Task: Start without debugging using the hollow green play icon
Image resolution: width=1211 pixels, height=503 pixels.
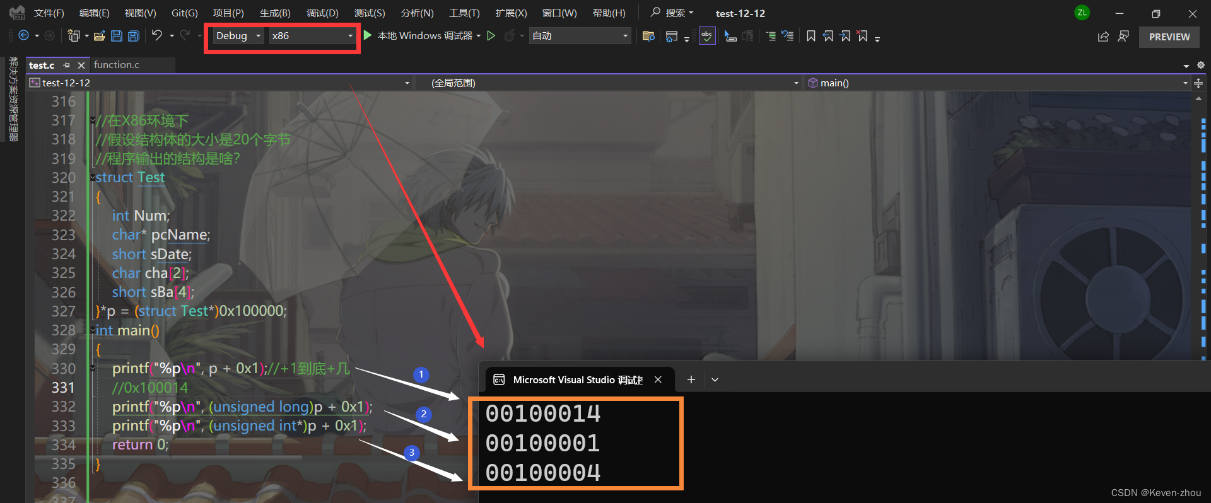Action: pyautogui.click(x=491, y=36)
